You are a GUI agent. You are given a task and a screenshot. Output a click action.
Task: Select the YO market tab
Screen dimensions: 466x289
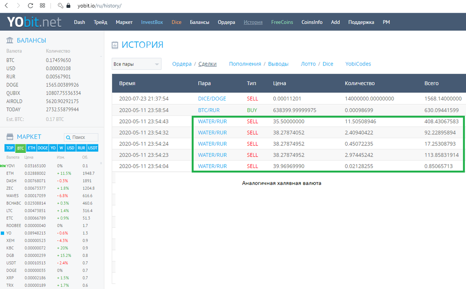(x=53, y=148)
